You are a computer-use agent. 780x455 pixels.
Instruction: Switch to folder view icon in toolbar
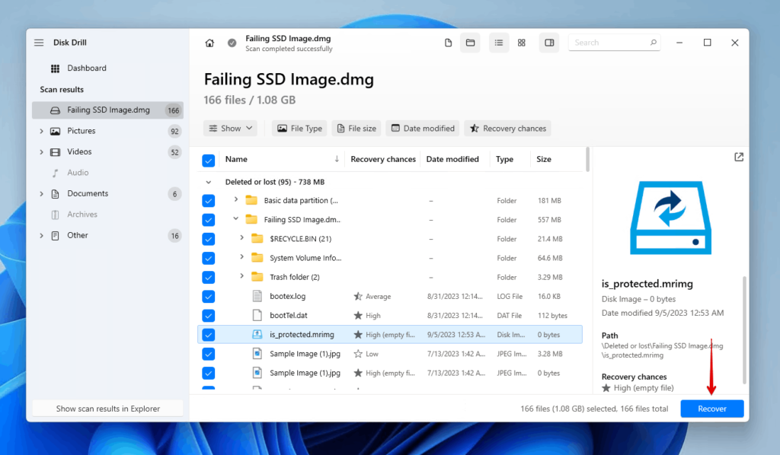(470, 43)
